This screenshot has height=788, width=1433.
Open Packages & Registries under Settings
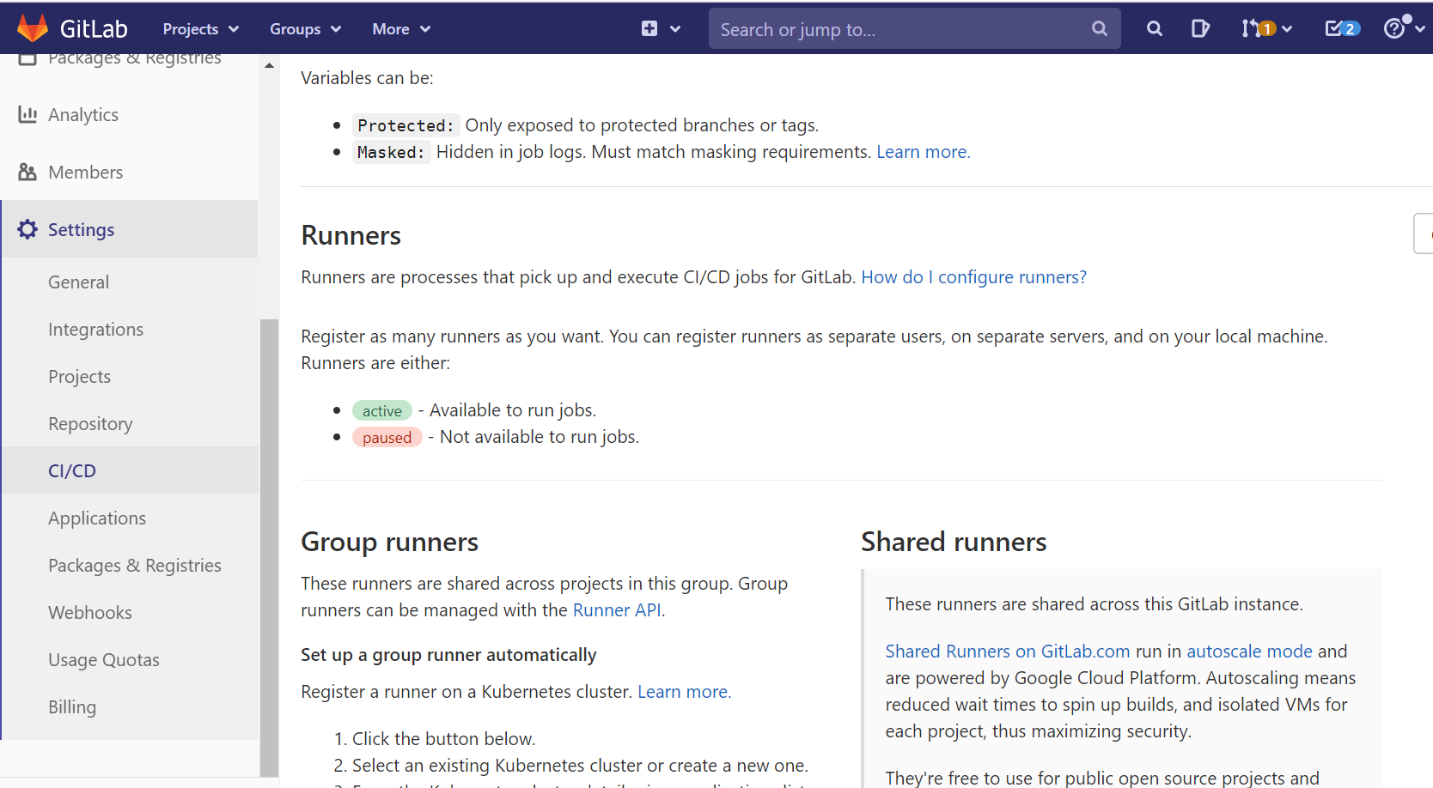(135, 566)
